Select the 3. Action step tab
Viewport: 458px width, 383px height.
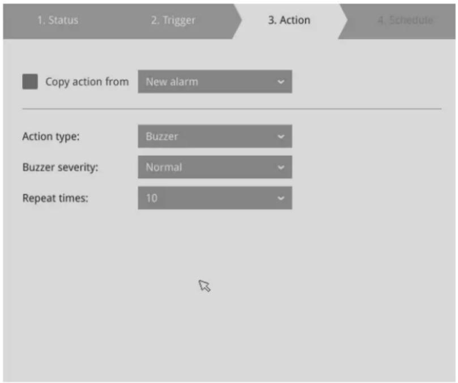(x=289, y=20)
